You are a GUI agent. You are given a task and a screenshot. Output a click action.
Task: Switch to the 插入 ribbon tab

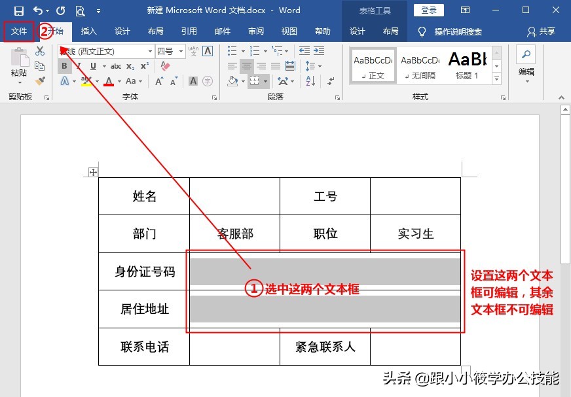coord(88,30)
